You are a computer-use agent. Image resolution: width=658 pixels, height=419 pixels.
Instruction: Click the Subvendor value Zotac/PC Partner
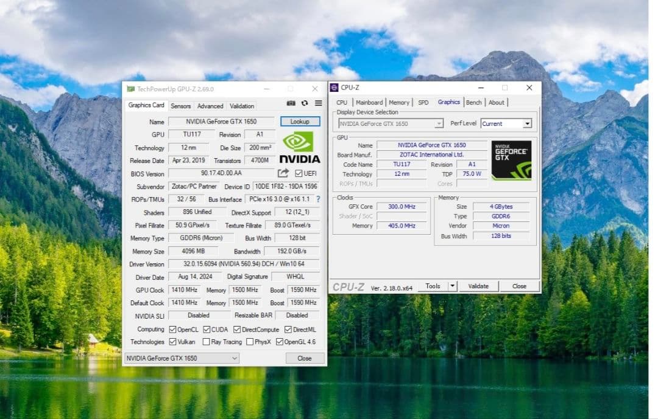coord(194,187)
